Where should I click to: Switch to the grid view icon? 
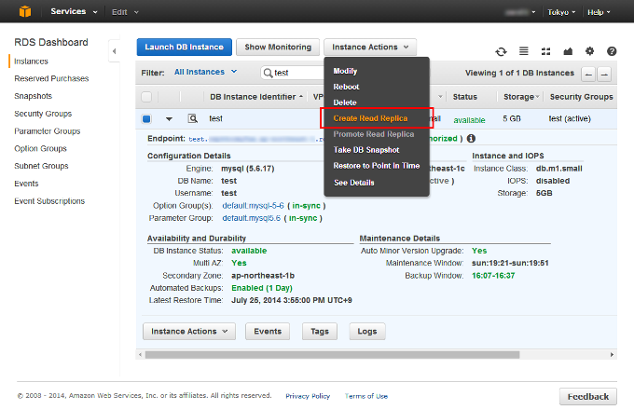545,51
